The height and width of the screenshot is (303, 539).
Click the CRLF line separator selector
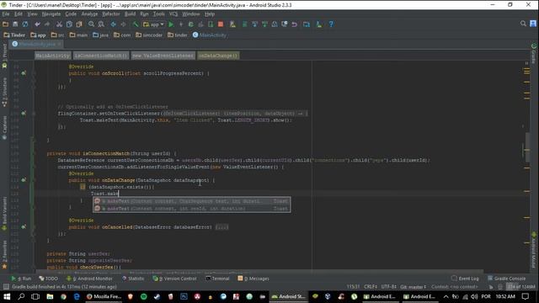tap(371, 286)
